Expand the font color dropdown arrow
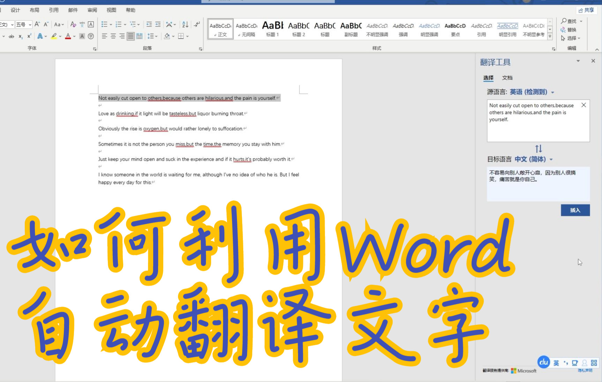The height and width of the screenshot is (382, 602). [74, 36]
